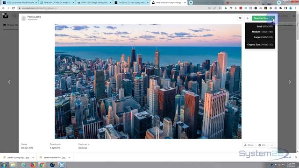
Task: Choose the Small download size
Action: 264,27
